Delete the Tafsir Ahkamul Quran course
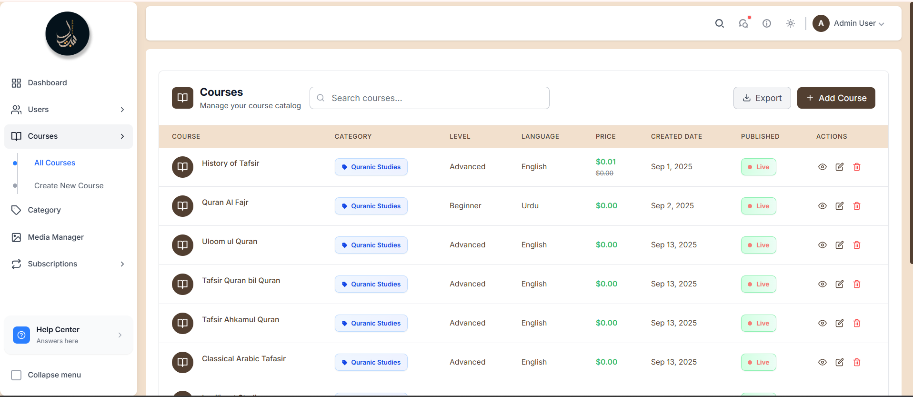Screen dimensions: 913x397 [x=857, y=323]
